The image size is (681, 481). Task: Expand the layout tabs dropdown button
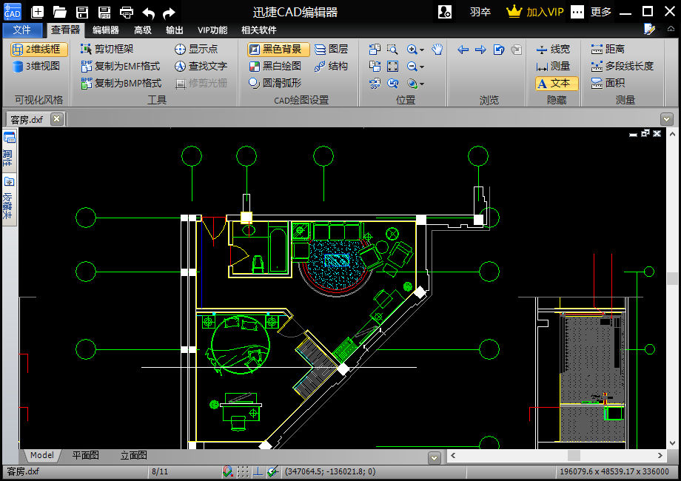(435, 457)
